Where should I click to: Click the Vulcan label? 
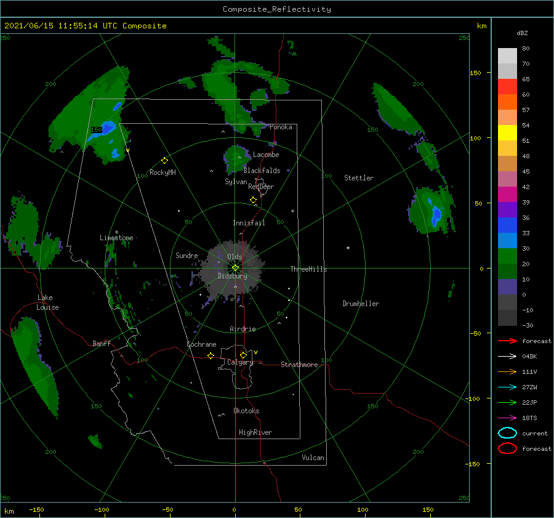[313, 458]
